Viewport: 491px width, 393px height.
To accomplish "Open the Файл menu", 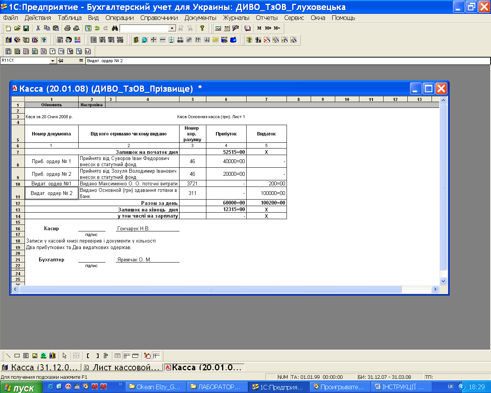I will tap(11, 18).
